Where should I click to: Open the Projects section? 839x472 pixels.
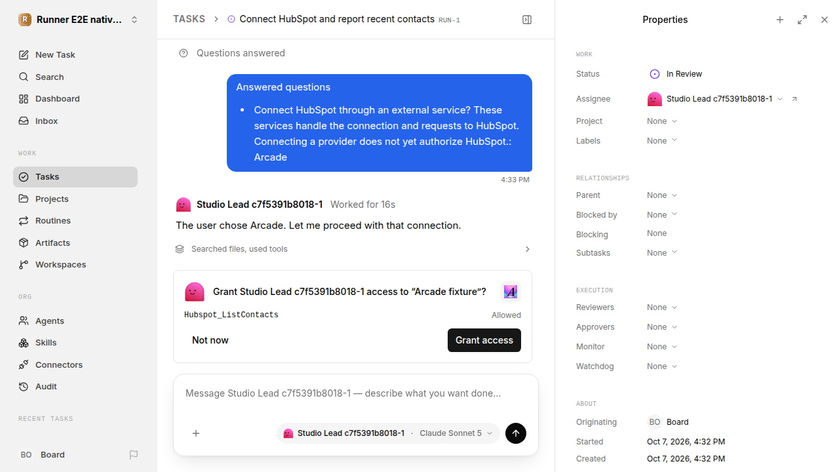click(75, 199)
